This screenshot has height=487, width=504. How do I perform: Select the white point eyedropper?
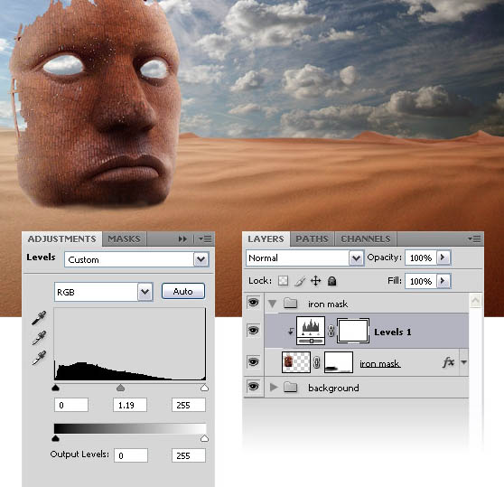click(39, 358)
